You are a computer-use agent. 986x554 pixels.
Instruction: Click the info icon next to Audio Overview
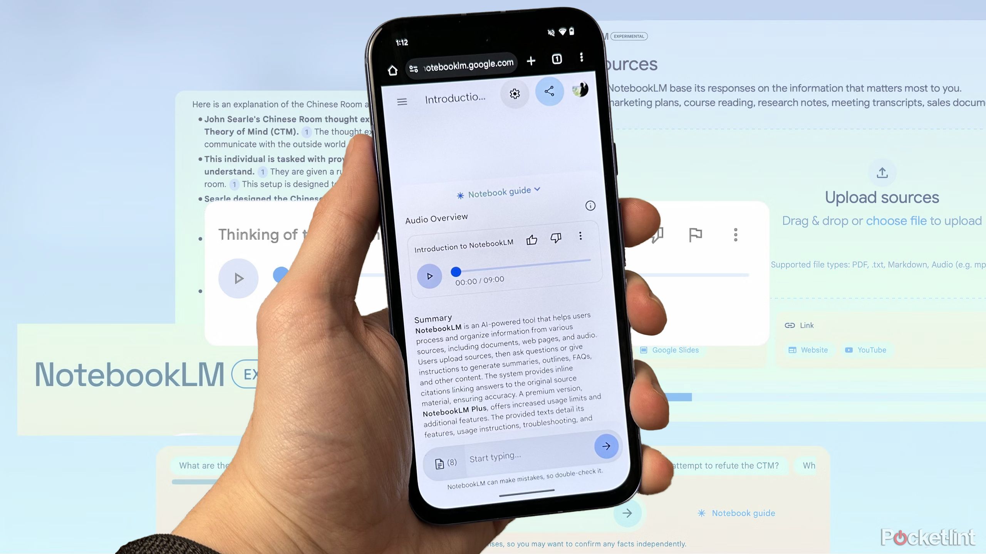[589, 205]
